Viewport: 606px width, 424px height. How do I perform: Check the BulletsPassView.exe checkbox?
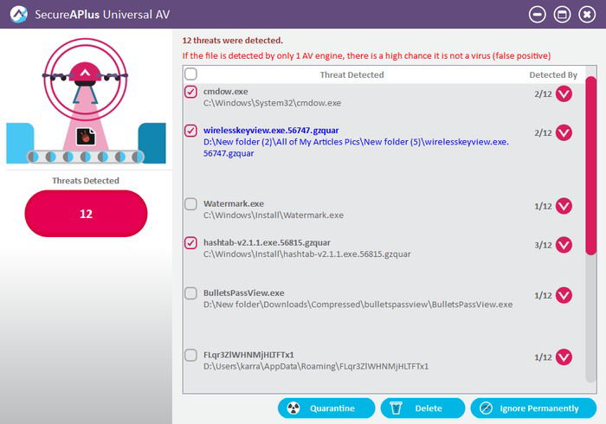pos(190,293)
